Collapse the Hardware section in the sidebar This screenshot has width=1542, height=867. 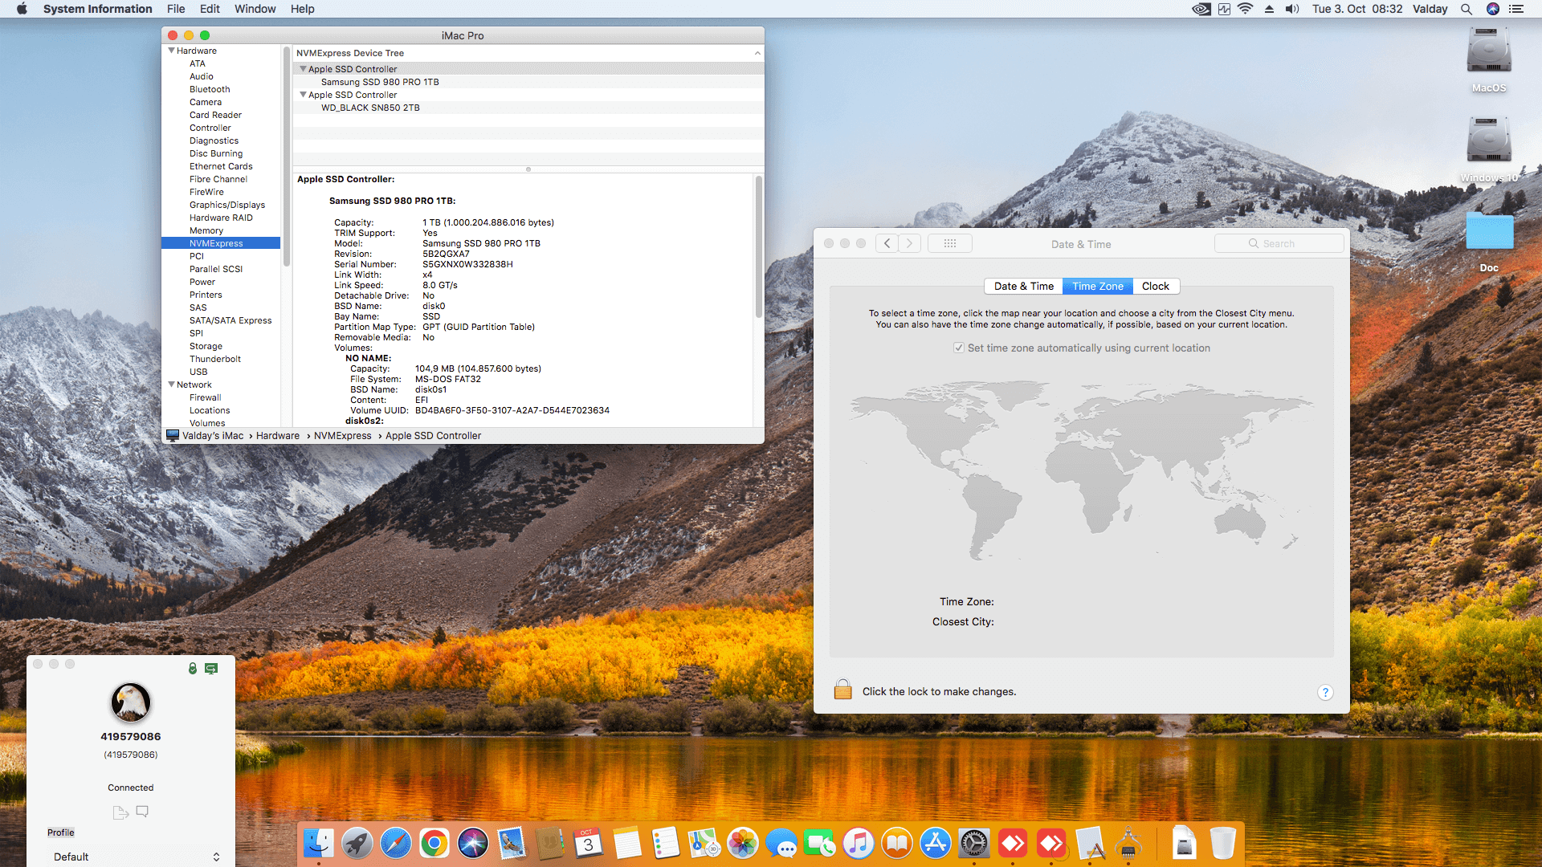coord(171,51)
